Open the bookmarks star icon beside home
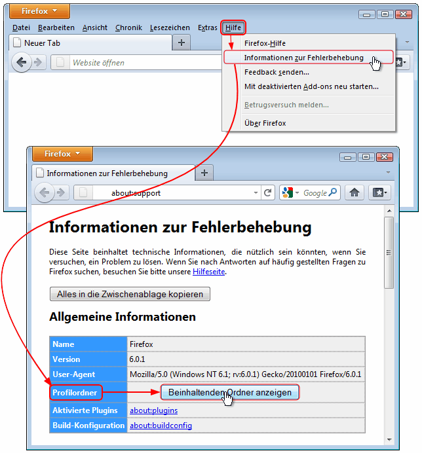 [x=379, y=192]
